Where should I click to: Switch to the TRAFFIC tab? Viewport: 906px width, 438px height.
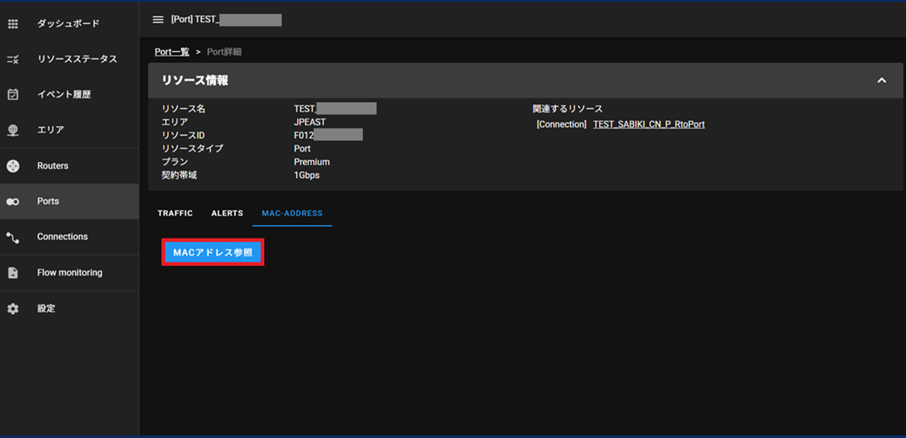point(175,213)
